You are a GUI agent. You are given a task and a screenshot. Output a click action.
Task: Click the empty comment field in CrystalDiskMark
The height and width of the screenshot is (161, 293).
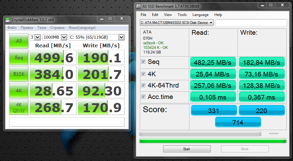(x=67, y=122)
